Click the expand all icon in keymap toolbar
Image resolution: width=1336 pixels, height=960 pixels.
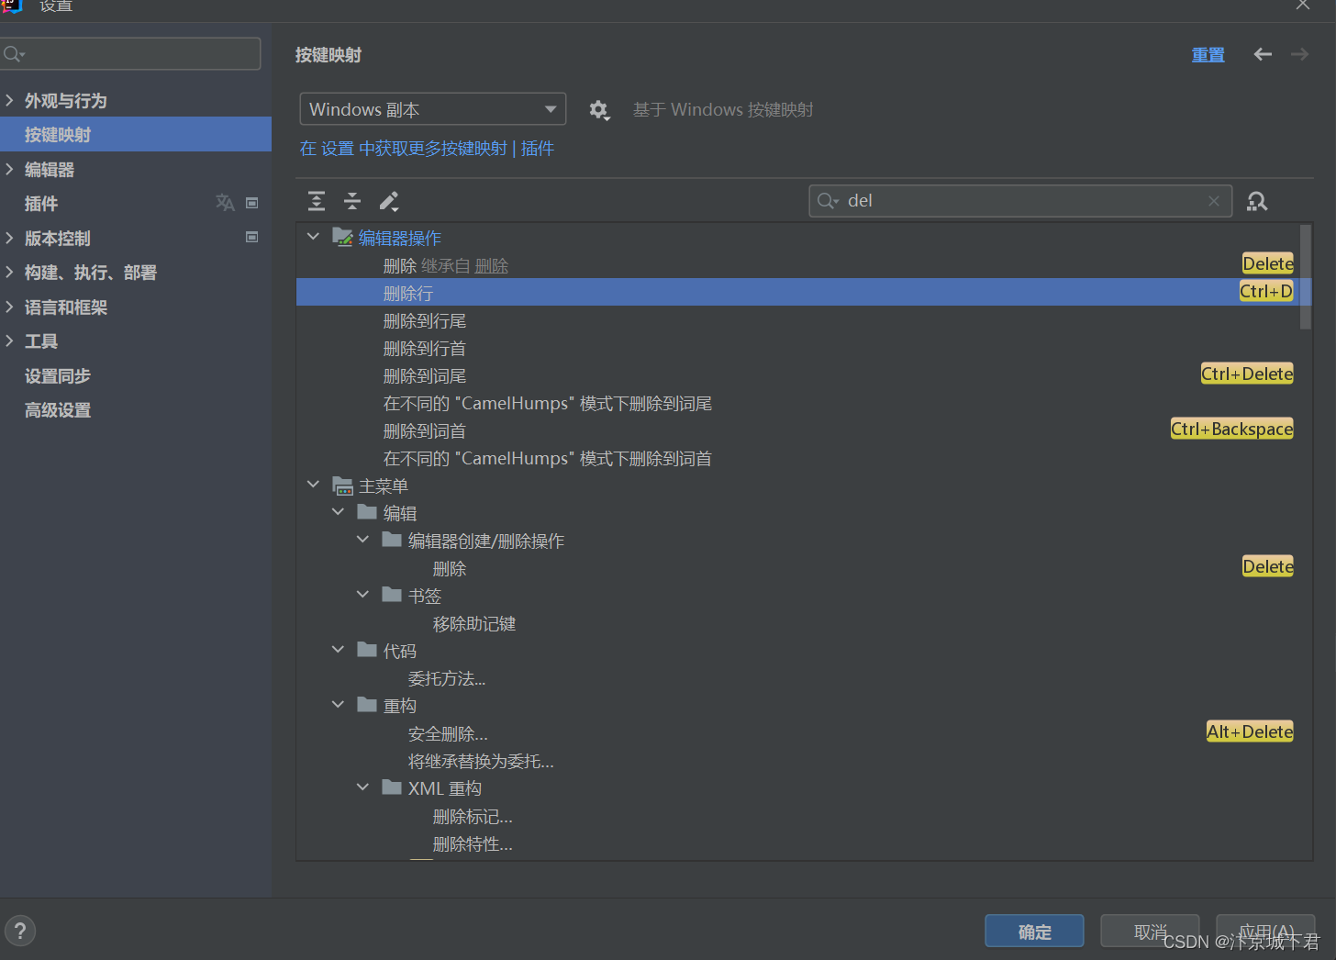click(317, 201)
